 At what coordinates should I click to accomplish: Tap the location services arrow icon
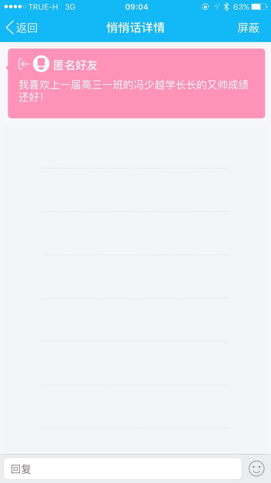[217, 7]
